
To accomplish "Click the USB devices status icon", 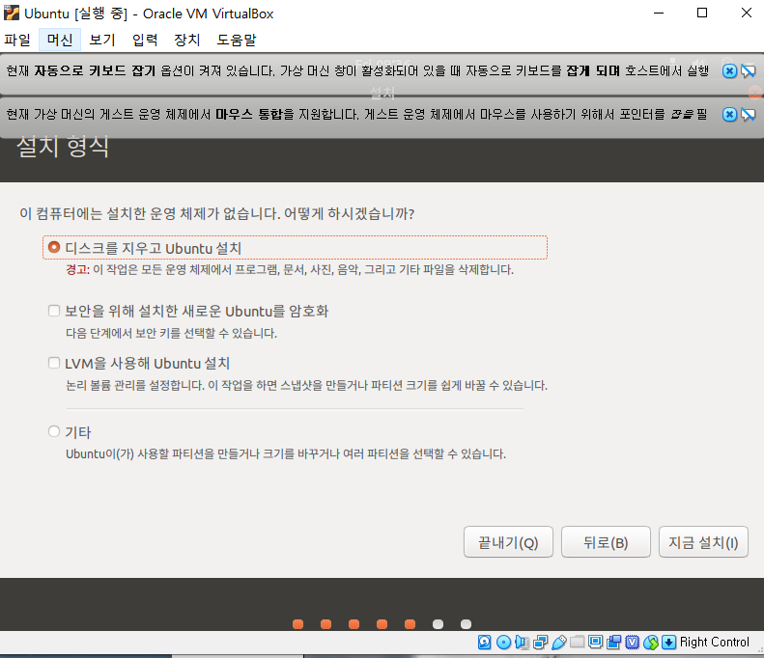I will (559, 642).
